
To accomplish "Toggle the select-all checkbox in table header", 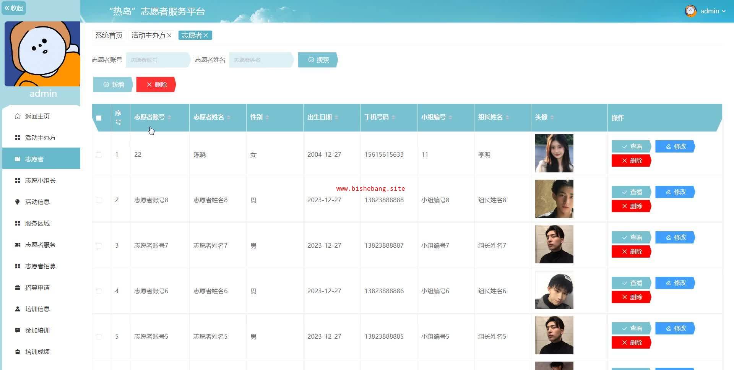I will click(x=99, y=118).
